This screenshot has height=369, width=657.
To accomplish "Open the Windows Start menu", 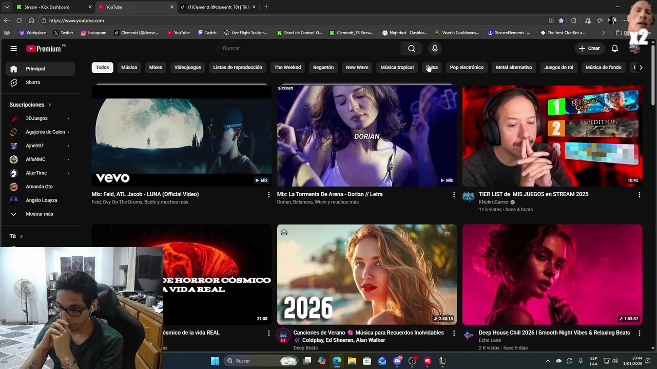I will click(x=215, y=361).
